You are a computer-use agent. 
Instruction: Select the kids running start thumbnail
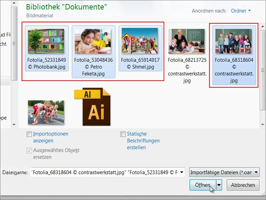(x=46, y=112)
